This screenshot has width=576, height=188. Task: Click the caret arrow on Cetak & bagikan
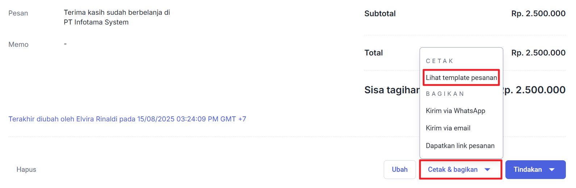pos(487,170)
